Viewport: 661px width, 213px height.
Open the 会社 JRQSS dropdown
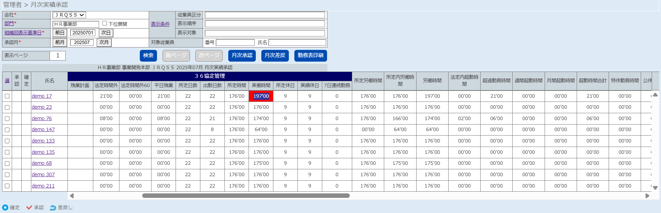click(x=69, y=15)
